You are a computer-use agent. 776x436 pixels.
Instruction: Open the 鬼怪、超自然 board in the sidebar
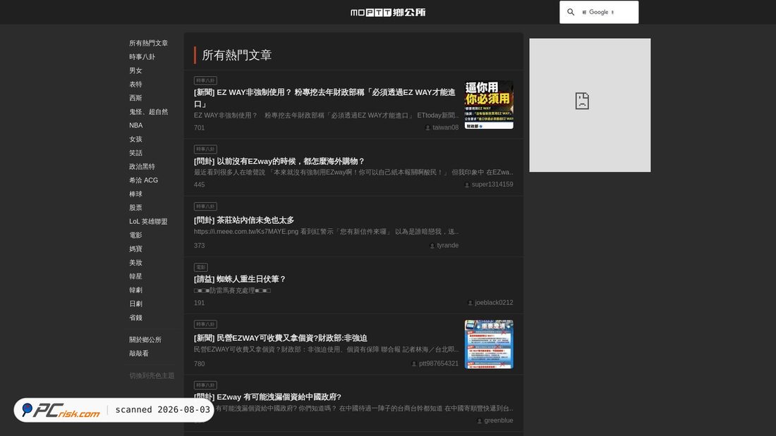[148, 112]
